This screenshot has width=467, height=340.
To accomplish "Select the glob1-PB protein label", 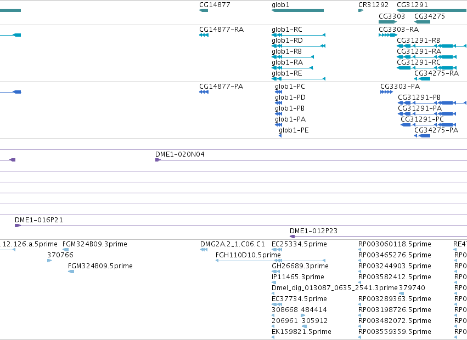I will (290, 109).
